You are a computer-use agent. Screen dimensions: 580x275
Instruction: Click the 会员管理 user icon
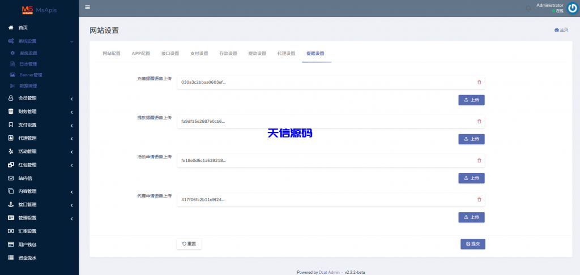click(x=11, y=98)
